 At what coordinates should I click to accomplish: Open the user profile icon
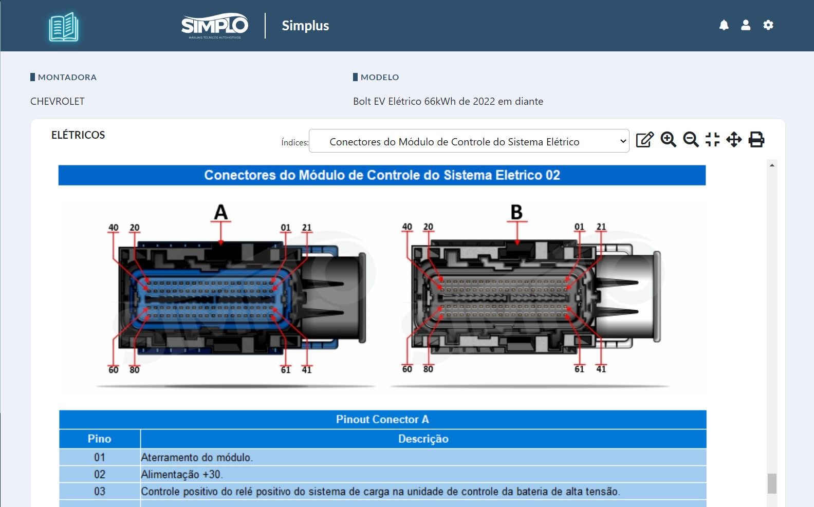point(746,25)
